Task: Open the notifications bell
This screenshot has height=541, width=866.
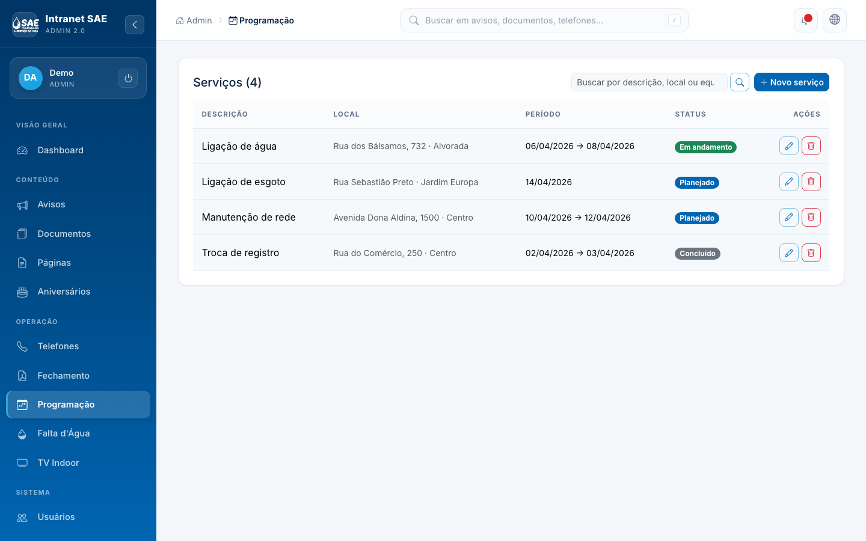Action: point(806,20)
